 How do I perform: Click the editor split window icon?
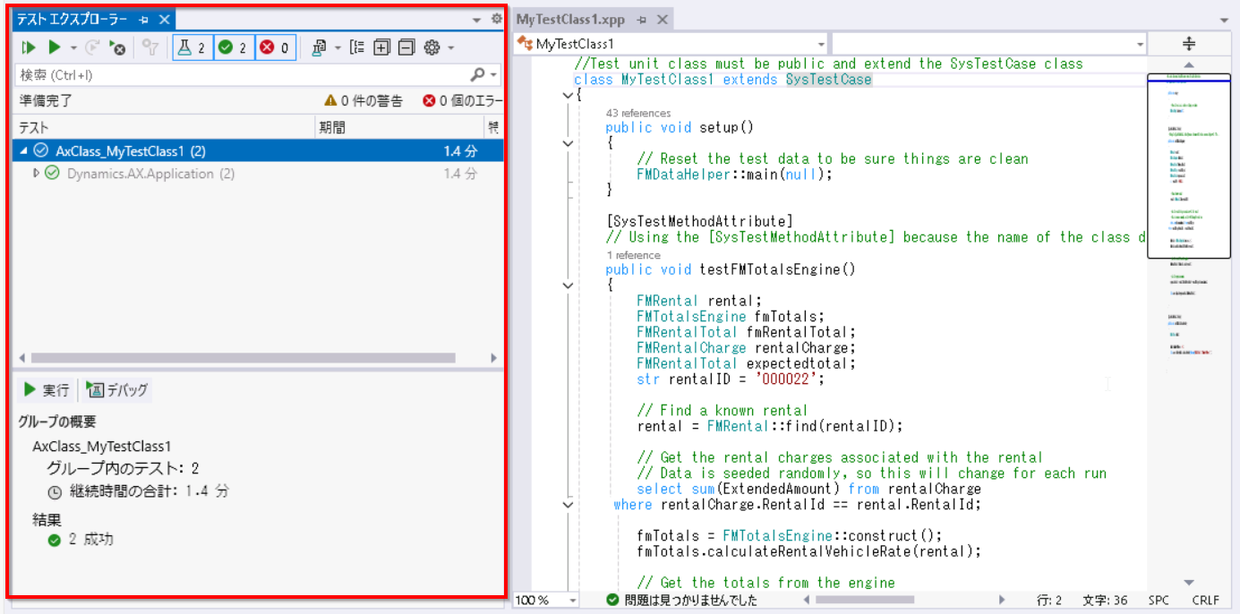pyautogui.click(x=1189, y=44)
